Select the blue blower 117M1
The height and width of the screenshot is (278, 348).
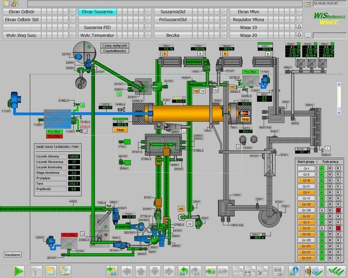pos(265,80)
